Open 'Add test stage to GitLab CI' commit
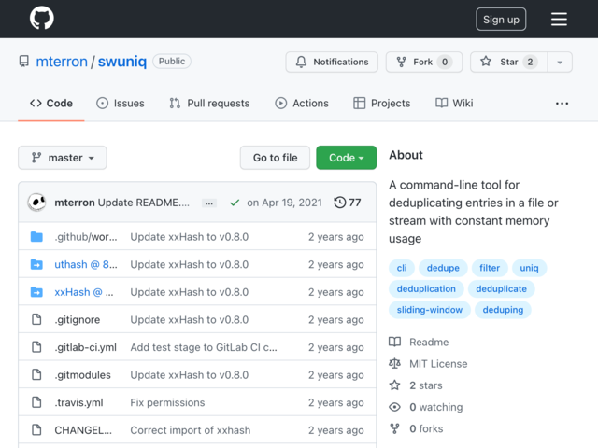 click(x=204, y=347)
